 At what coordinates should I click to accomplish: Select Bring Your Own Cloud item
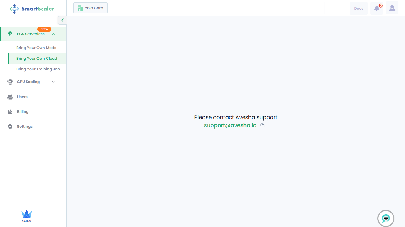(x=37, y=59)
